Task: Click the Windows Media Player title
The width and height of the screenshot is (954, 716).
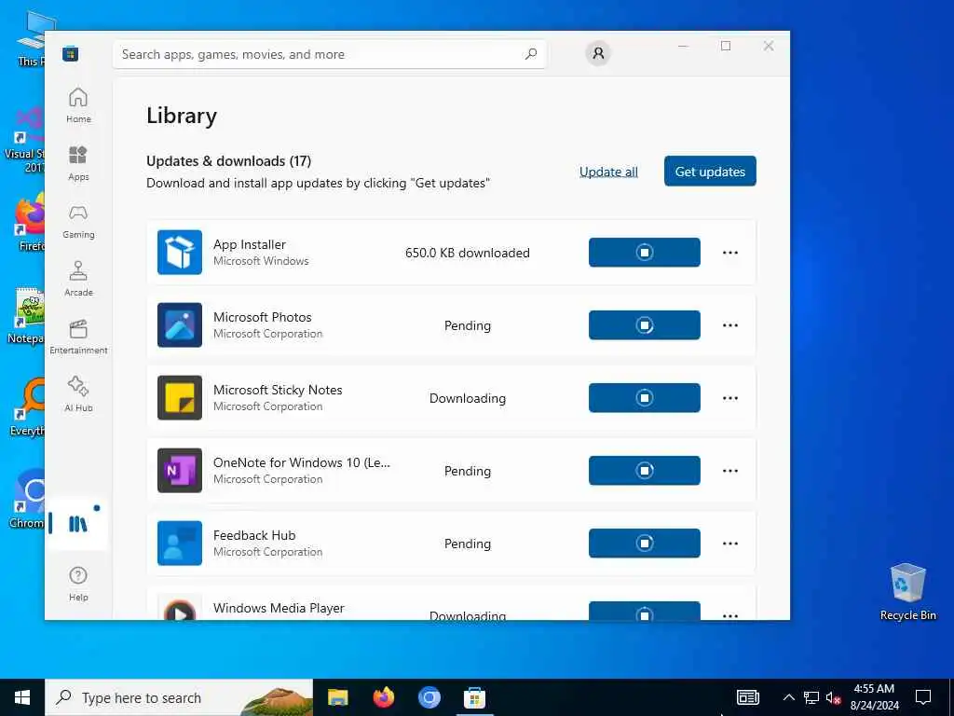Action: coord(279,608)
